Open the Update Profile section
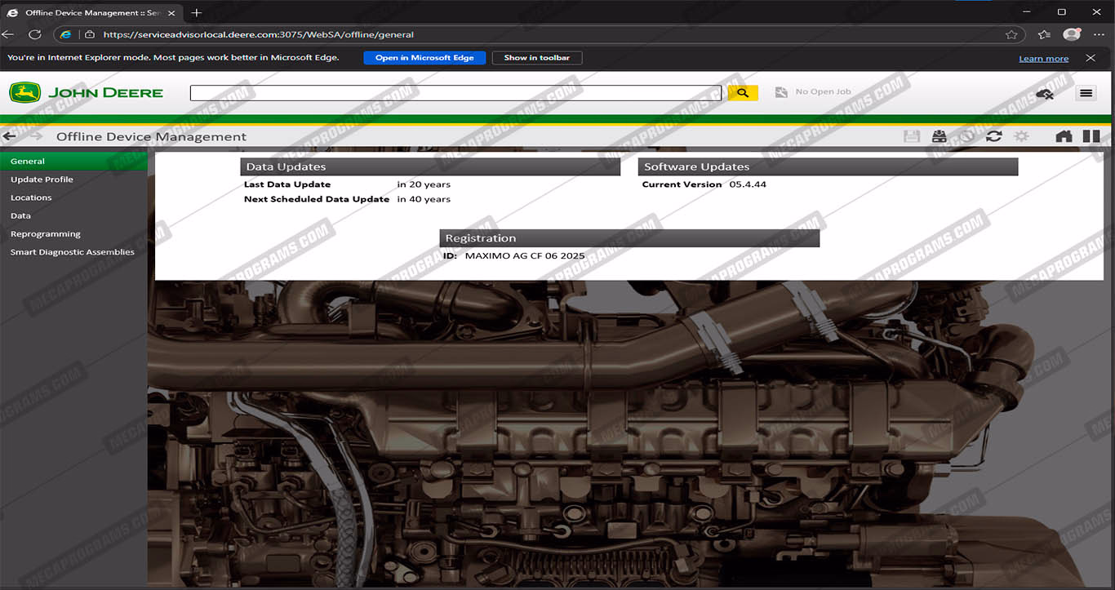This screenshot has width=1115, height=590. tap(42, 180)
